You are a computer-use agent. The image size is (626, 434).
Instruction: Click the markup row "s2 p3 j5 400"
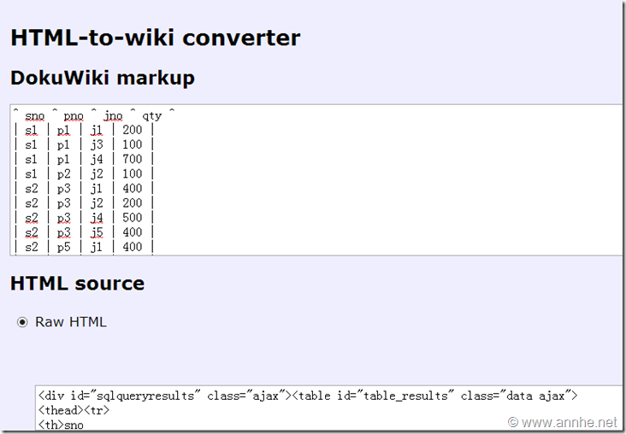[x=84, y=232]
